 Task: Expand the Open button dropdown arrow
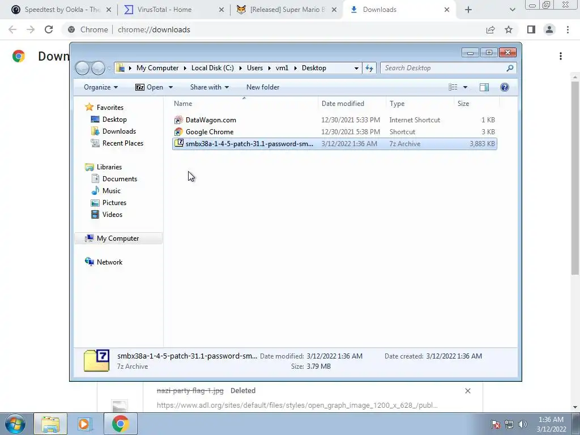[x=170, y=87]
